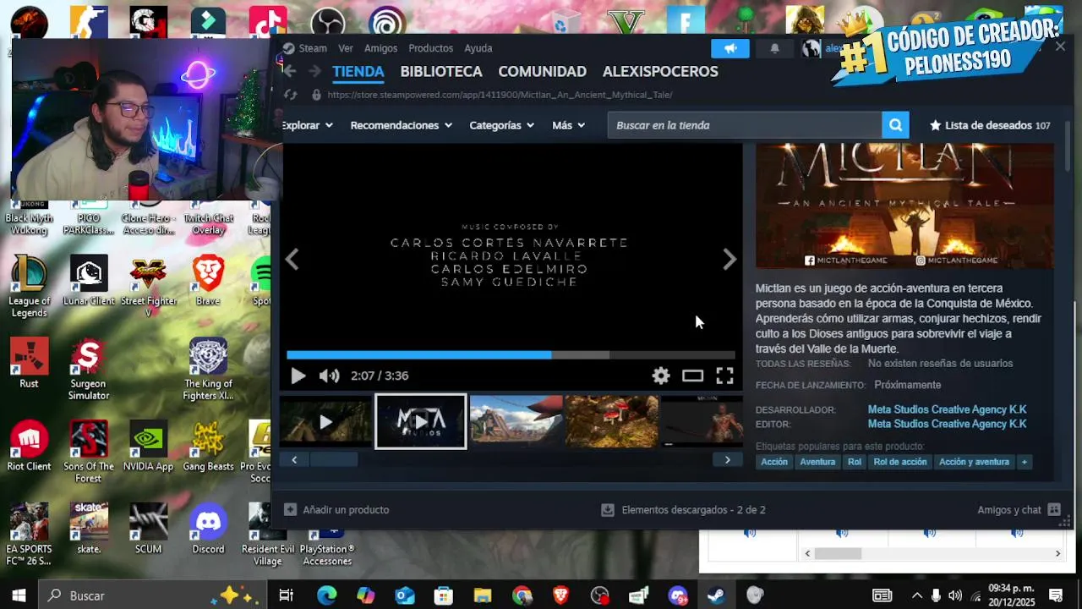This screenshot has height=609, width=1082.
Task: Open Rust desktop shortcut
Action: tap(30, 364)
